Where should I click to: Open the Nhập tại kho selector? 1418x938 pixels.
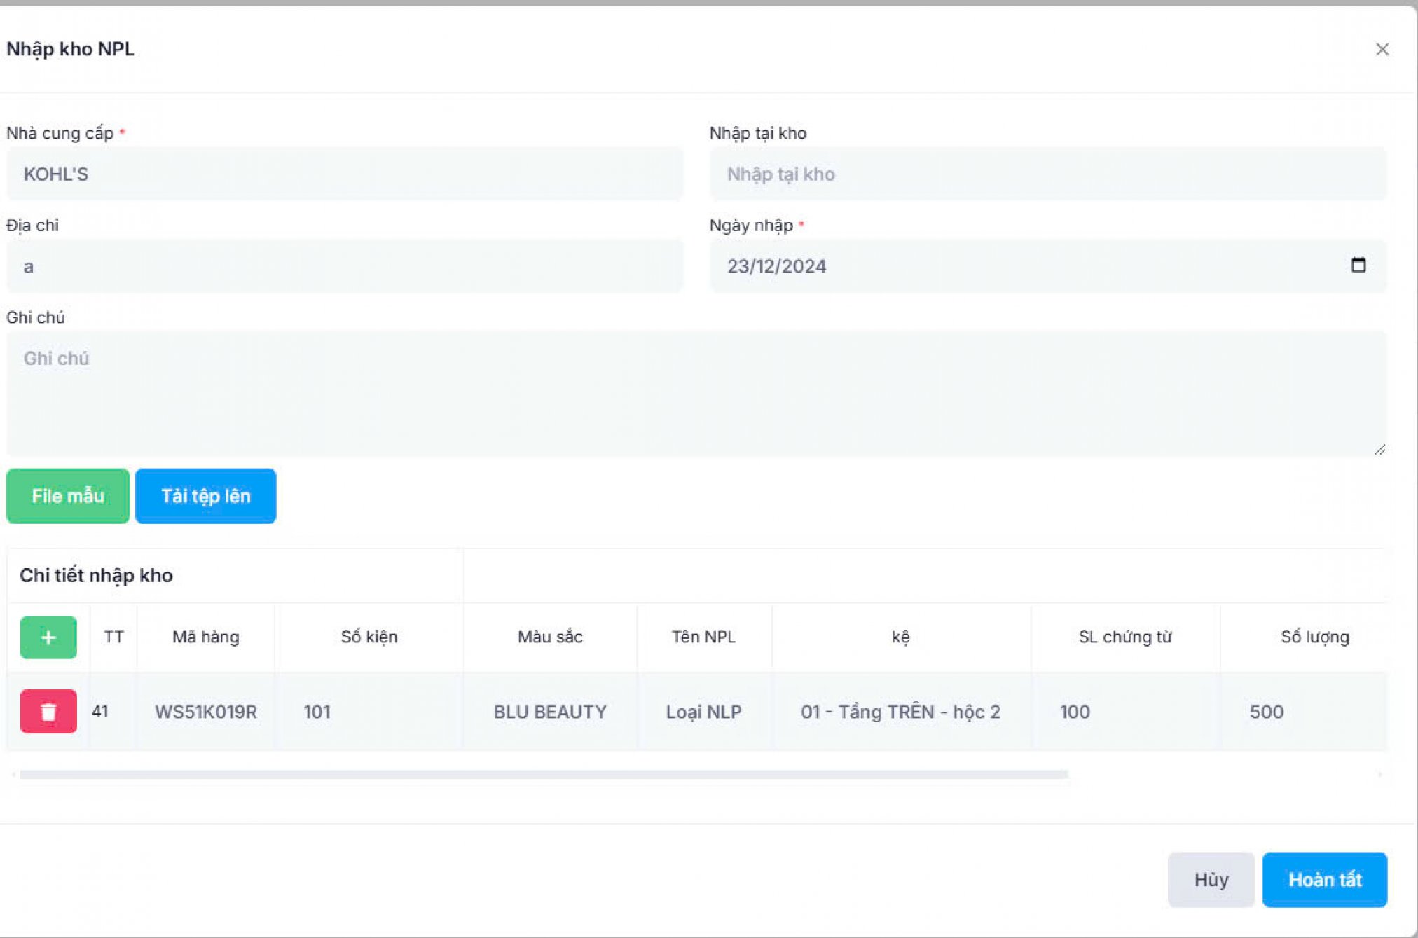pos(1047,174)
